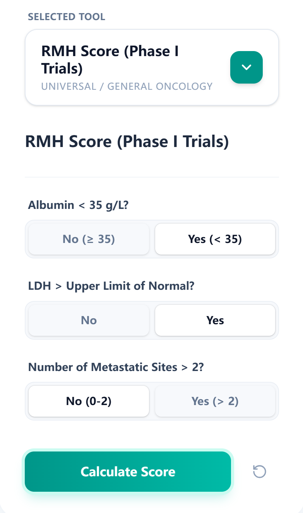Image resolution: width=303 pixels, height=513 pixels.
Task: Enable the No (0-2) metastatic sites option
Action: click(x=88, y=401)
